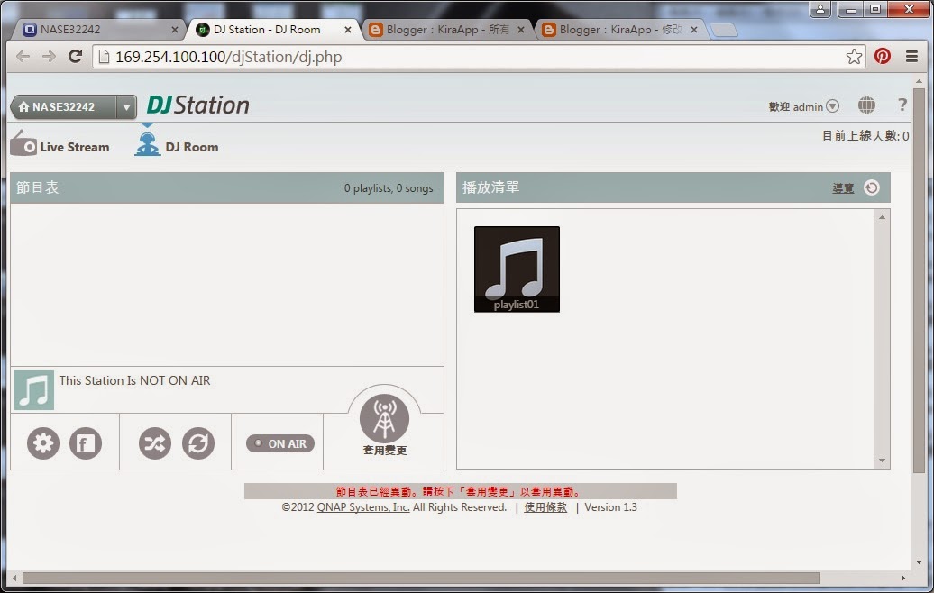Click the browse link in playlist header
Image resolution: width=934 pixels, height=593 pixels.
click(843, 188)
